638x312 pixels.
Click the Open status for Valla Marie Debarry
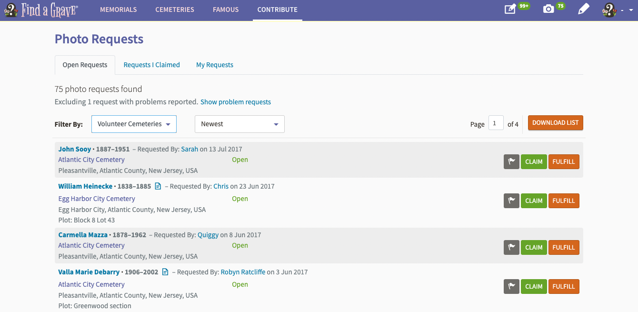tap(240, 284)
